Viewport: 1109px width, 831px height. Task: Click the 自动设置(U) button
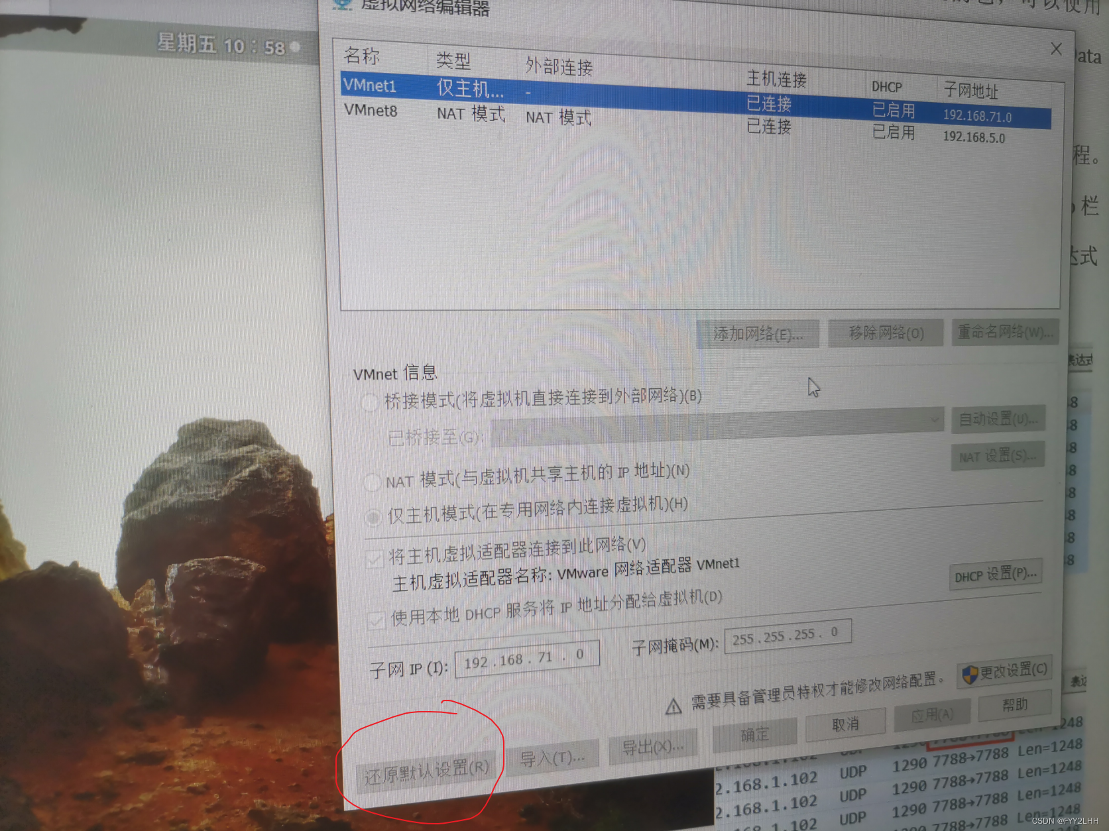[x=998, y=419]
